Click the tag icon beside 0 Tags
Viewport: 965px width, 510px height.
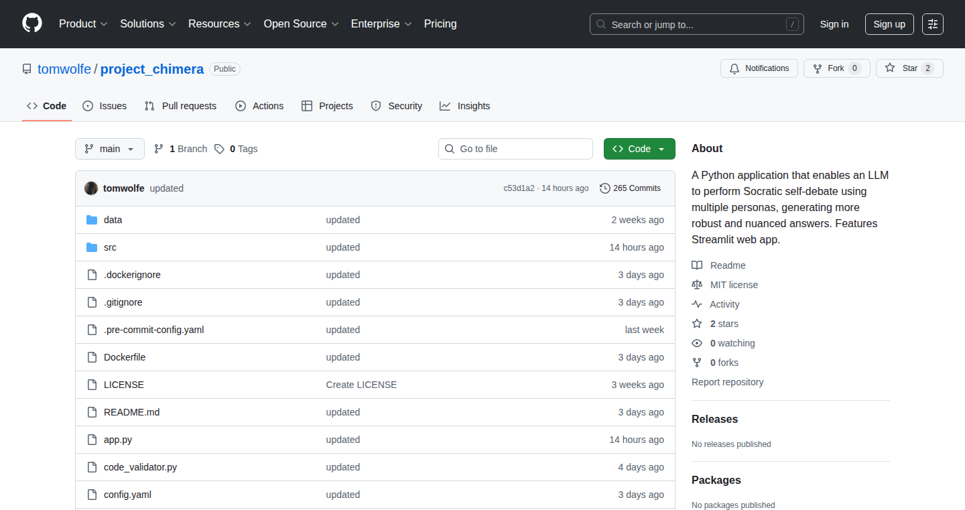tap(220, 149)
